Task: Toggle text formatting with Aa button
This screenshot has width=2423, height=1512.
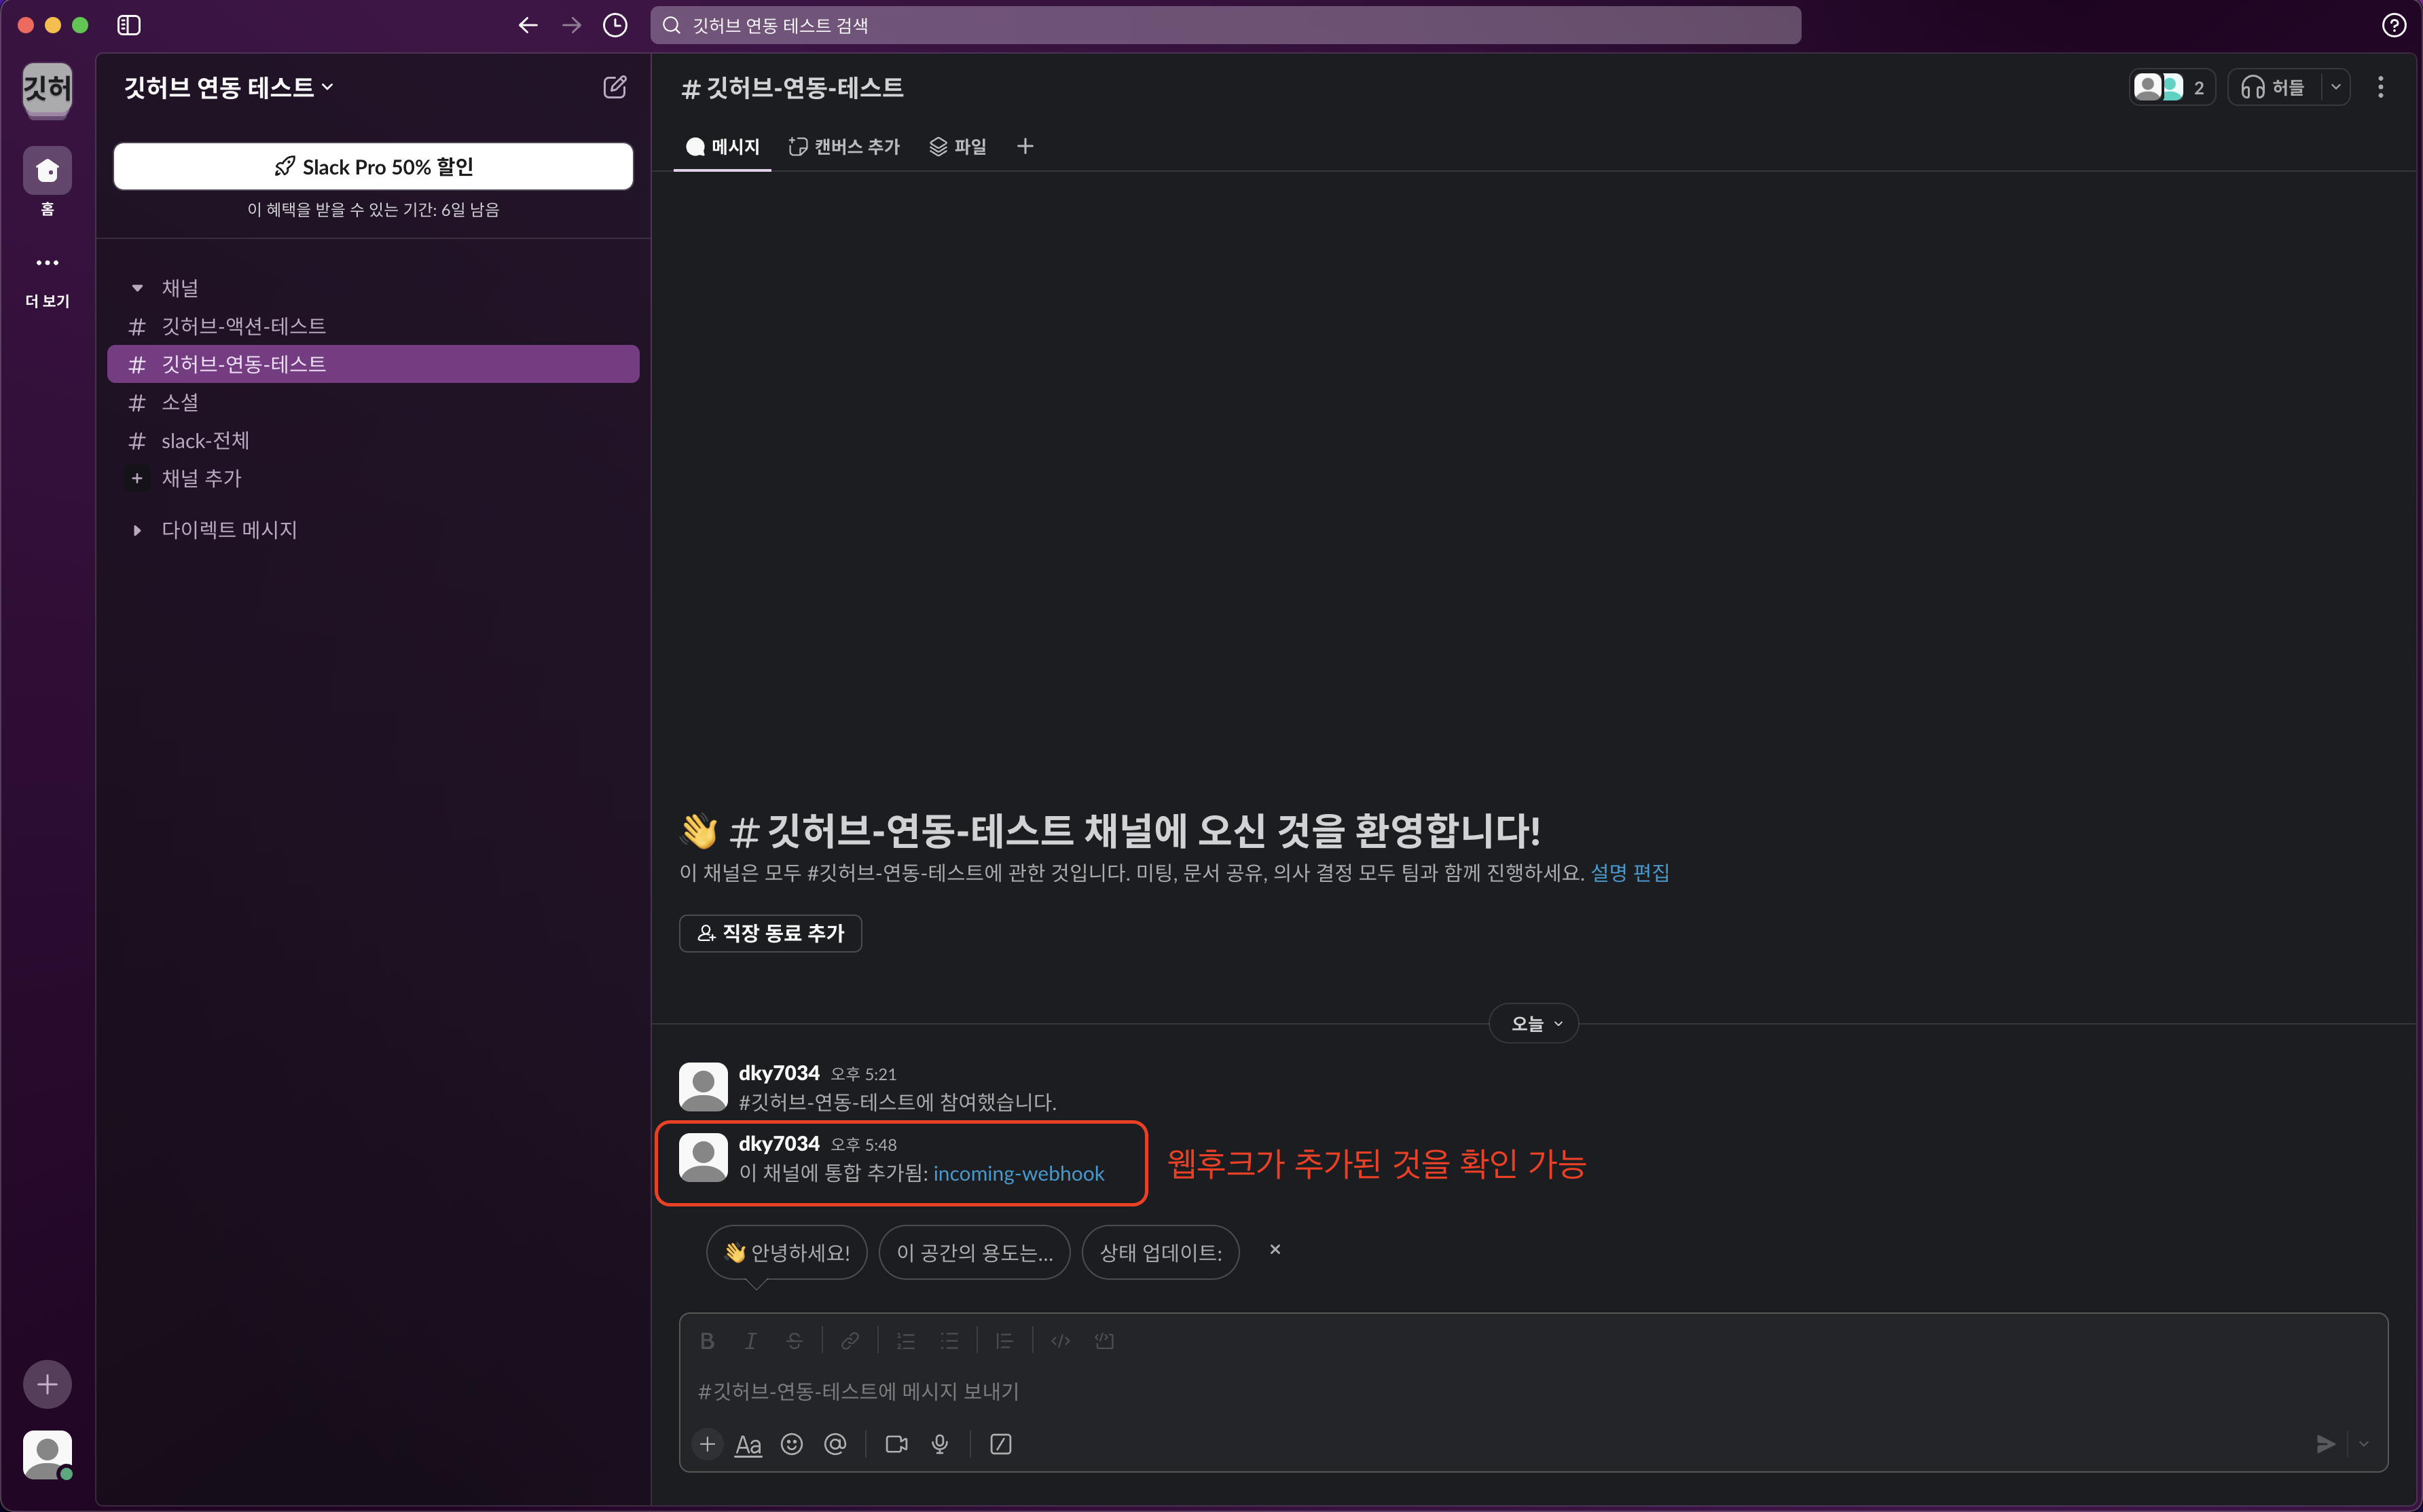Action: pos(748,1444)
